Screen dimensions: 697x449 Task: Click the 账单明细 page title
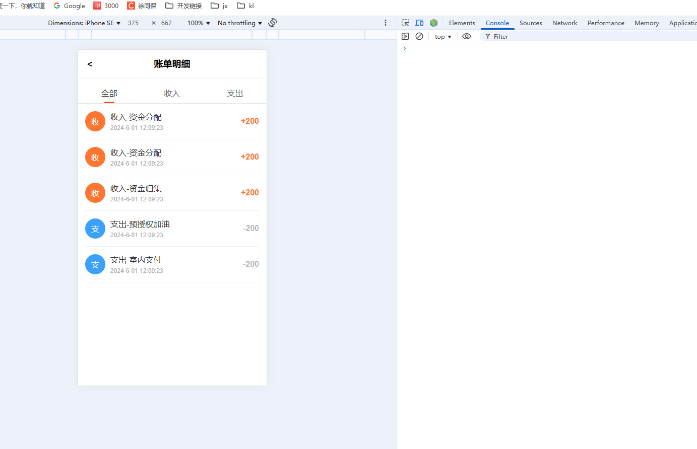172,64
